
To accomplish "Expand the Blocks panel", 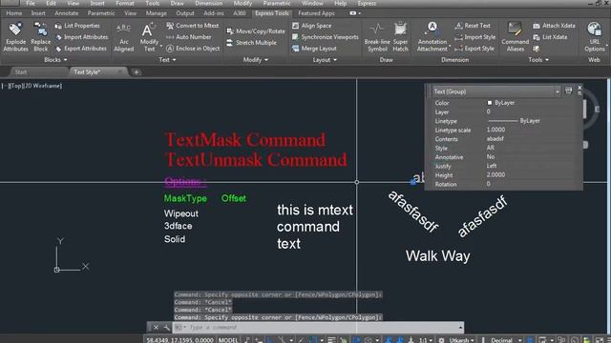I will click(55, 60).
